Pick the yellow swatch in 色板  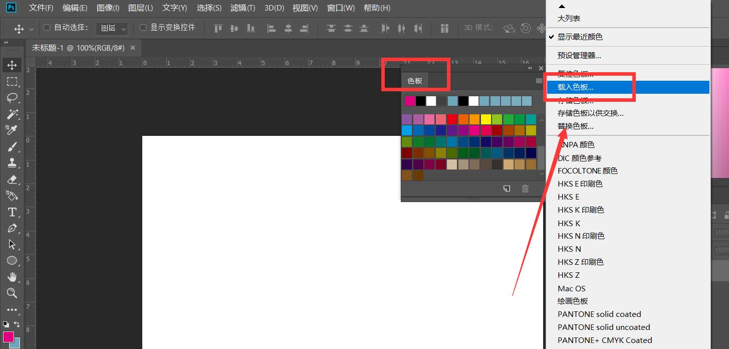485,119
